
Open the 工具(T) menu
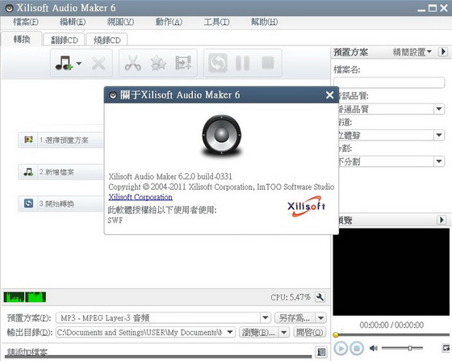[216, 22]
